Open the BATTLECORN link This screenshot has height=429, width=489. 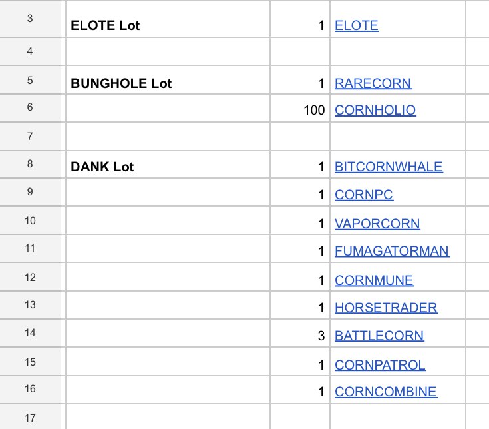[x=379, y=336]
